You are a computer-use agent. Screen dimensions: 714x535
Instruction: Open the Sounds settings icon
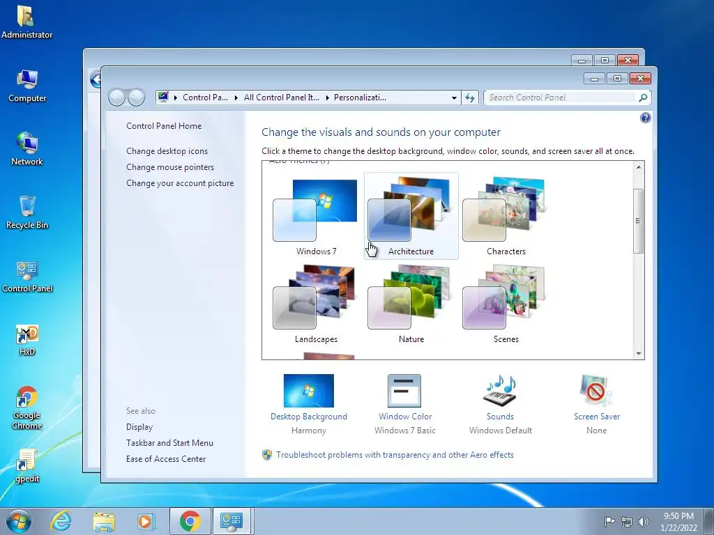click(x=500, y=391)
